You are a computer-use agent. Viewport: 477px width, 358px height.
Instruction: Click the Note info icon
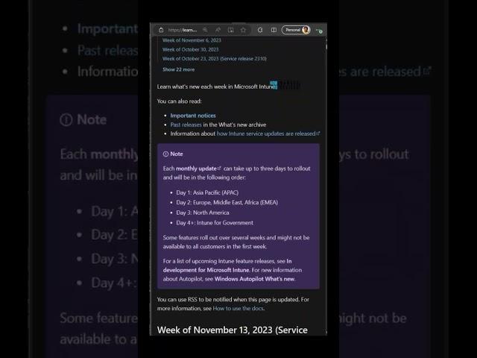pos(165,154)
